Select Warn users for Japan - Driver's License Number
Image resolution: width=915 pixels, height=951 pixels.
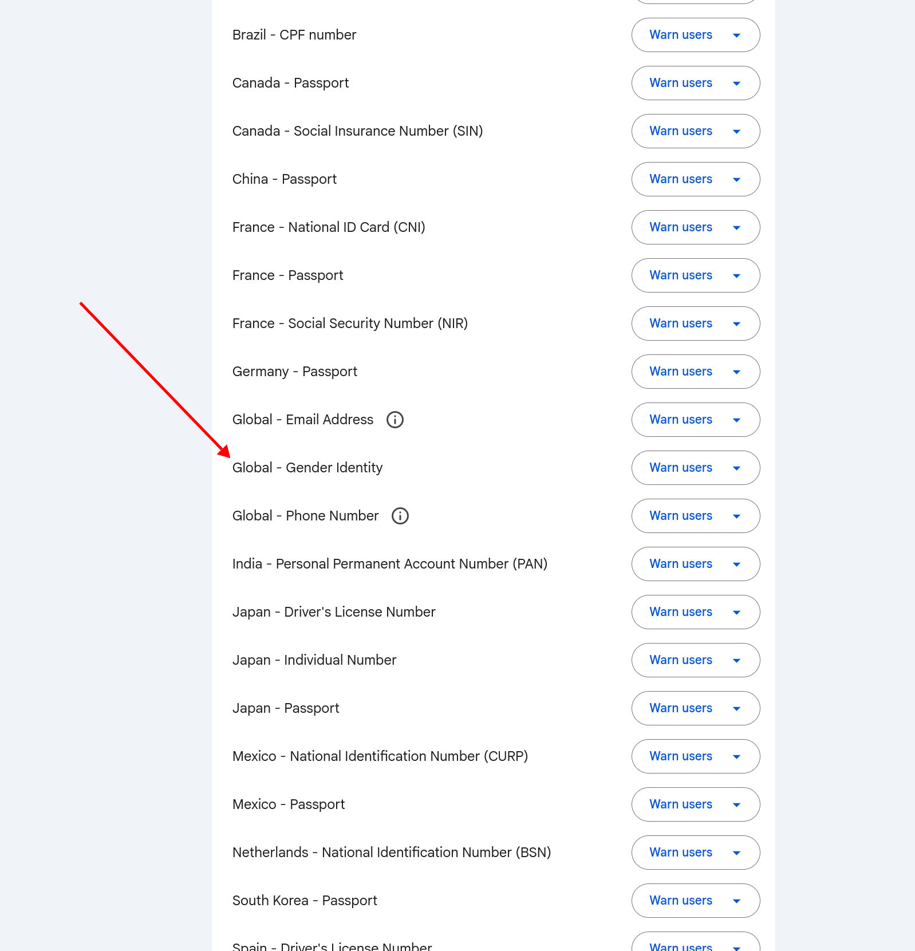(x=680, y=612)
